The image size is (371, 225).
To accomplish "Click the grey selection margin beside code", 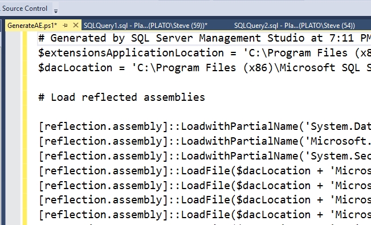I will click(x=13, y=128).
